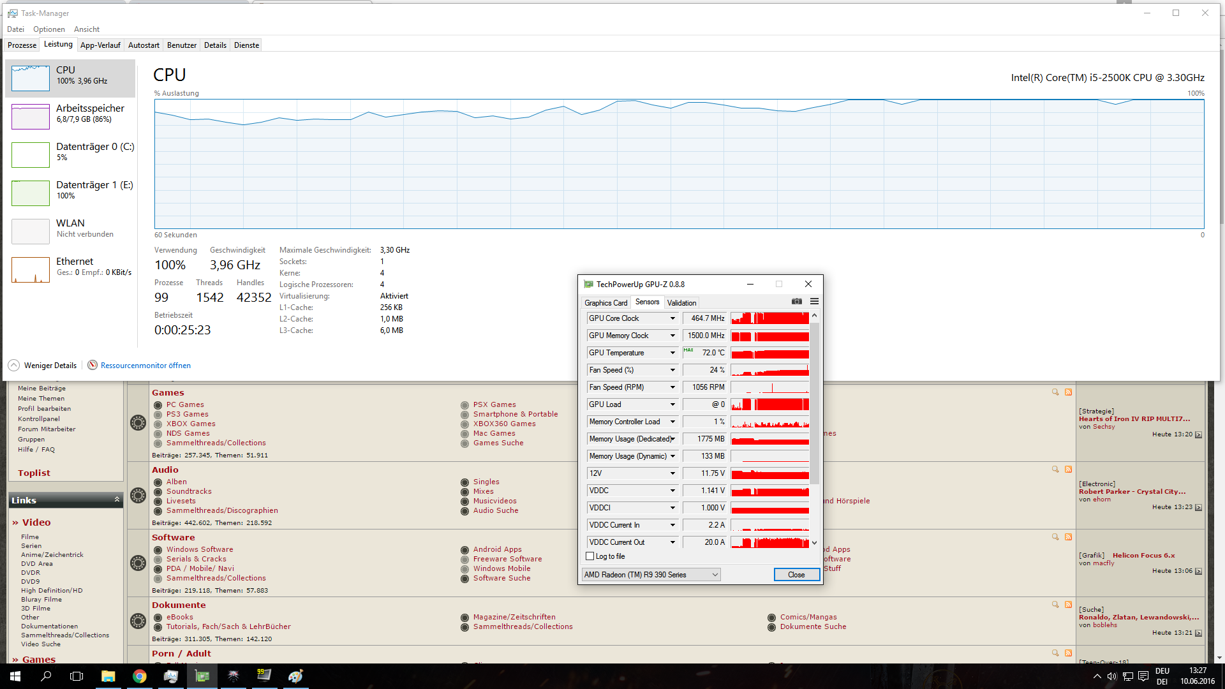
Task: Open Fan Speed (%) sensor dropdown
Action: pyautogui.click(x=672, y=370)
